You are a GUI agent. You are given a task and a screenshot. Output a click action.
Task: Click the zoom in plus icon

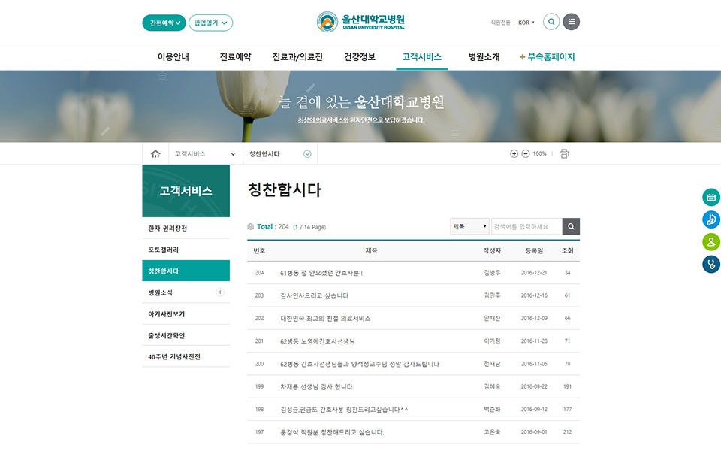pyautogui.click(x=514, y=154)
